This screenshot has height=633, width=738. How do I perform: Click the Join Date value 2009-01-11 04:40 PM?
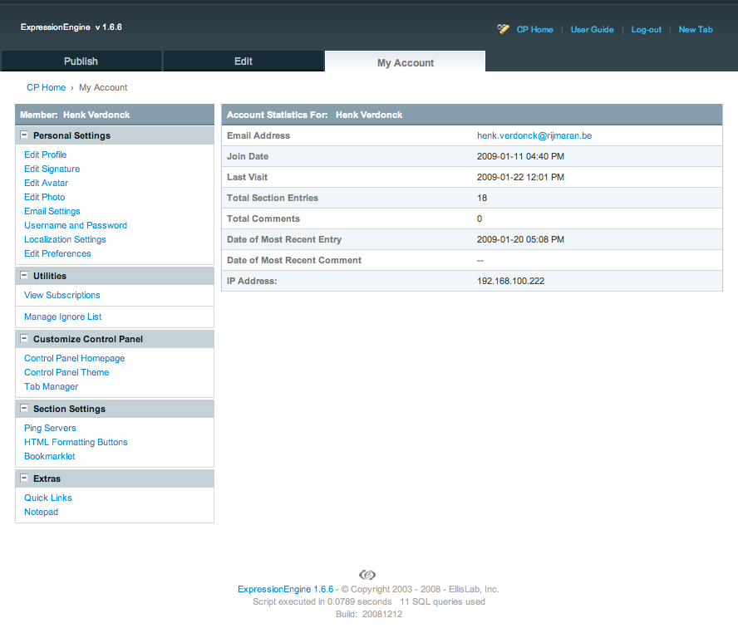(520, 157)
